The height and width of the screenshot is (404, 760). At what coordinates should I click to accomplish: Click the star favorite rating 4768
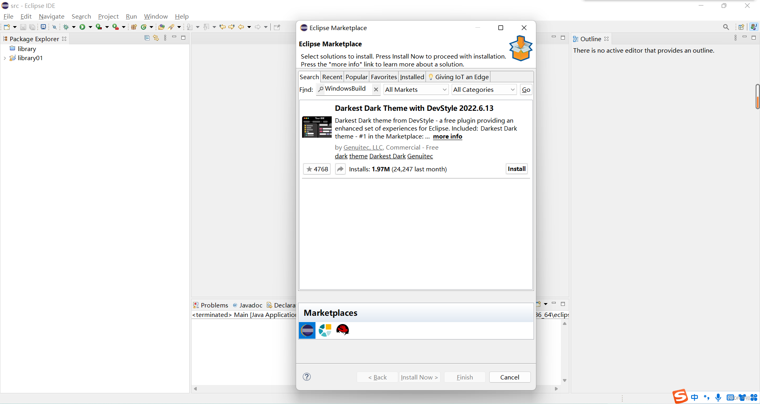[x=317, y=169]
